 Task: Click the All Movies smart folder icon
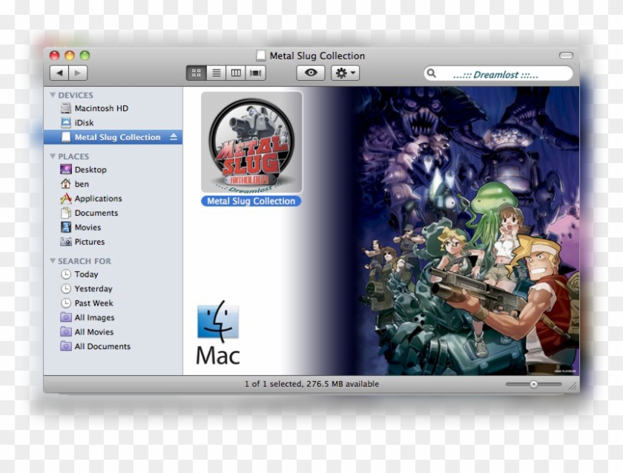[x=65, y=331]
